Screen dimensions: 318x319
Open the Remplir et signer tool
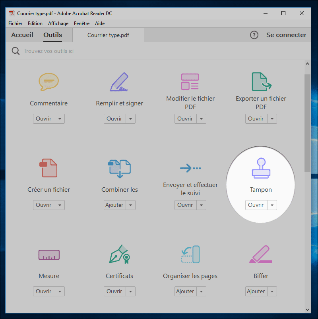pos(114,119)
